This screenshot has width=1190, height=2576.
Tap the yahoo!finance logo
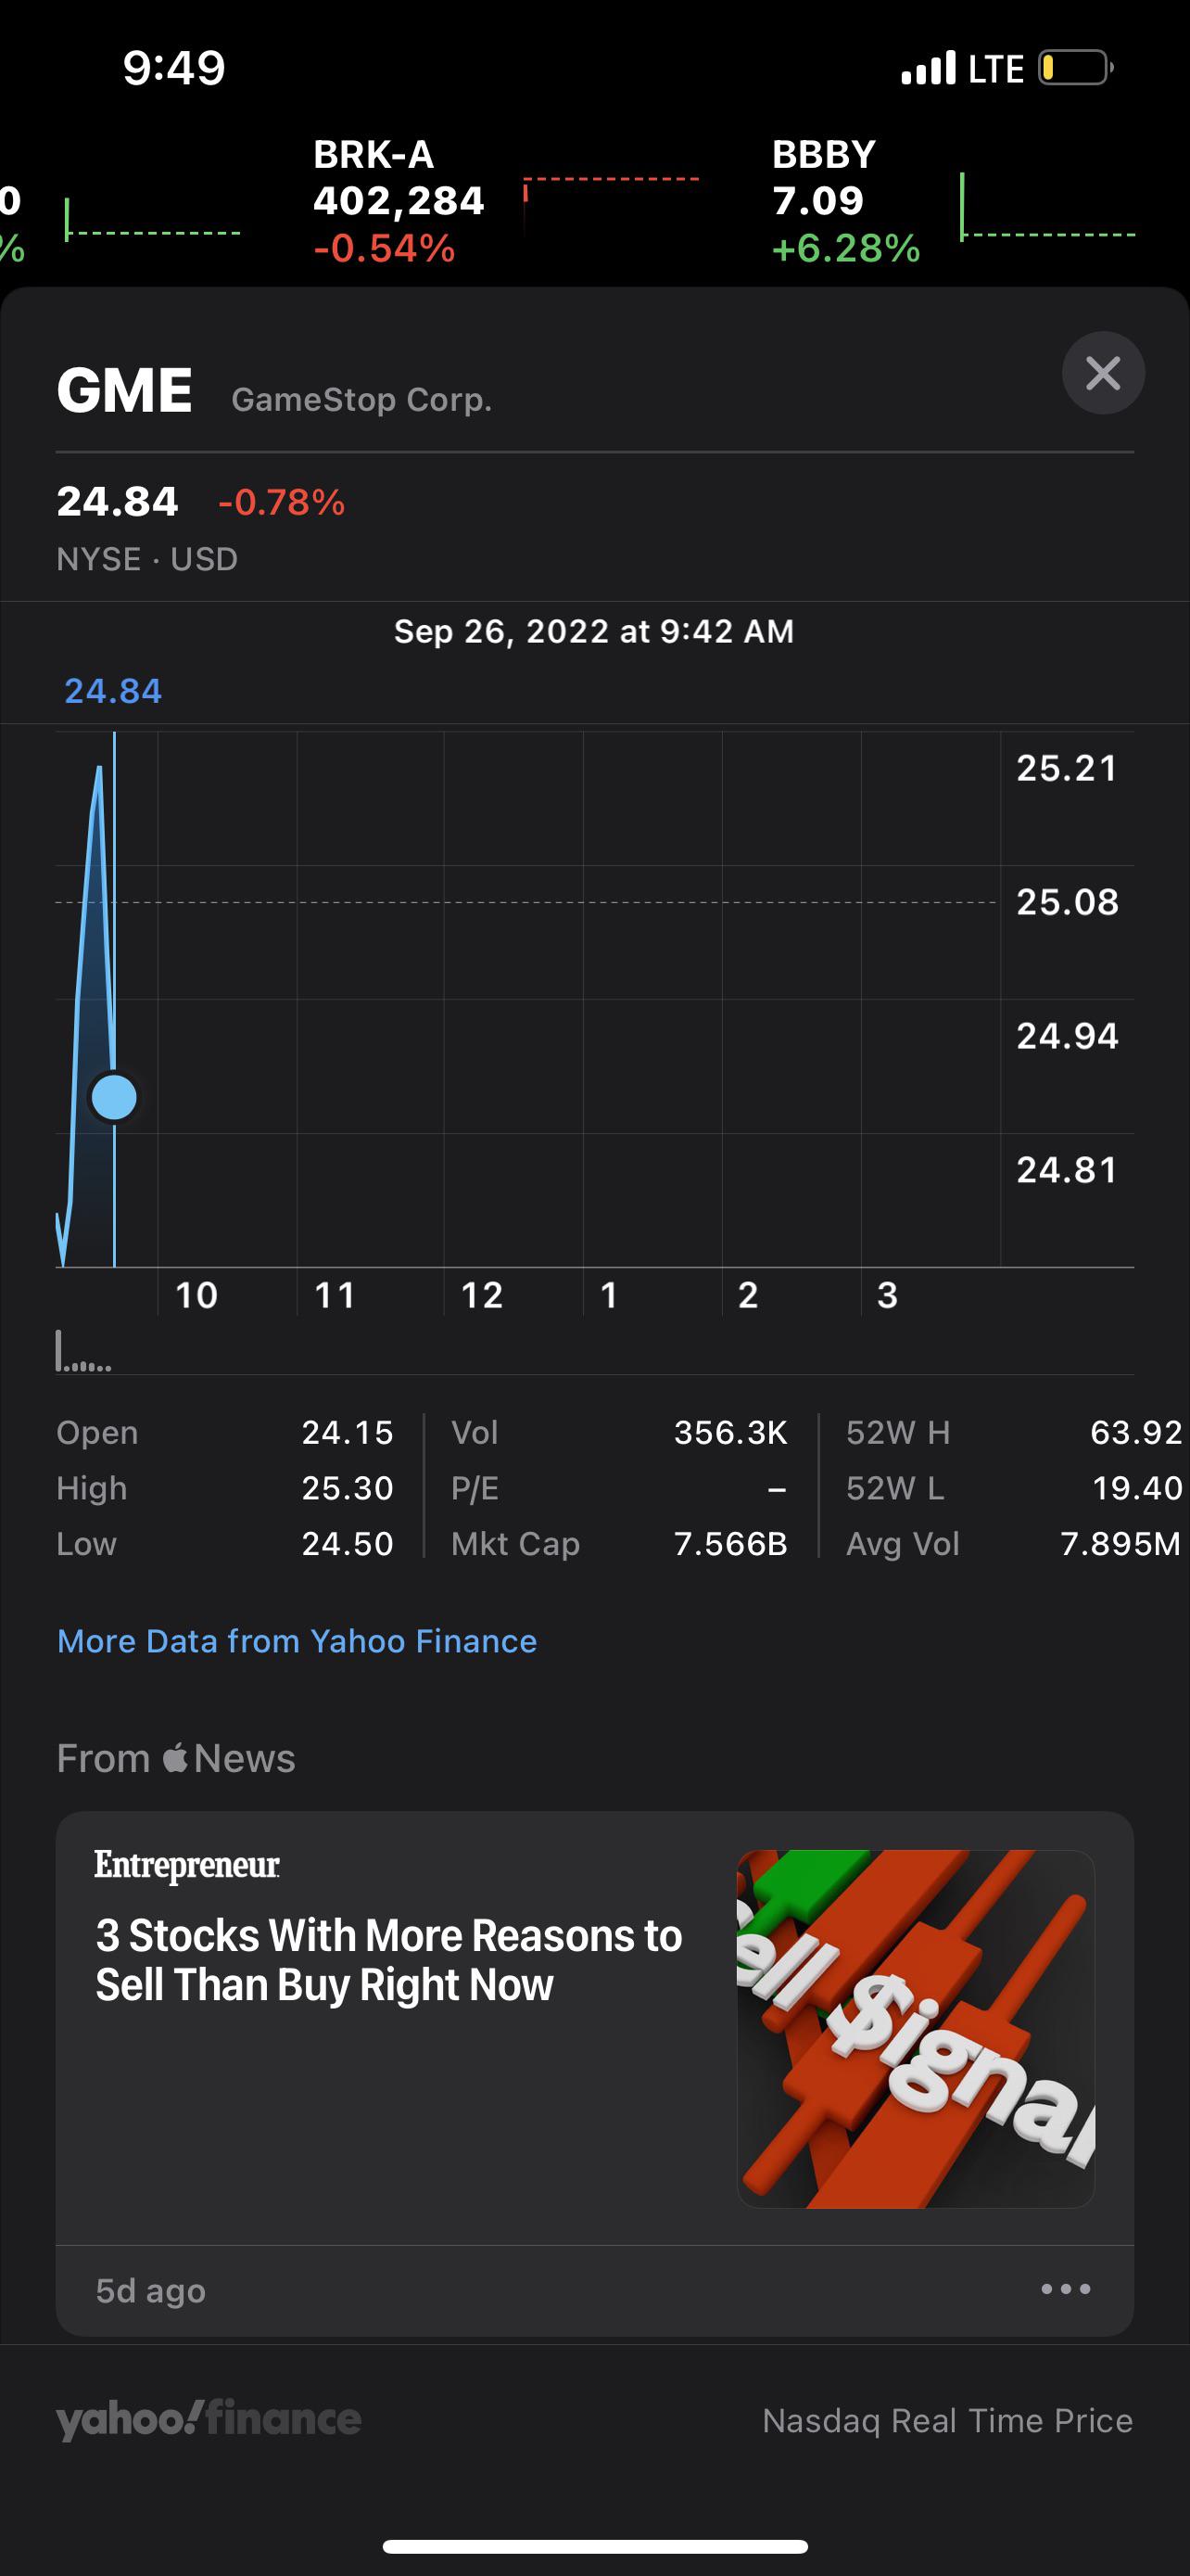[209, 2419]
